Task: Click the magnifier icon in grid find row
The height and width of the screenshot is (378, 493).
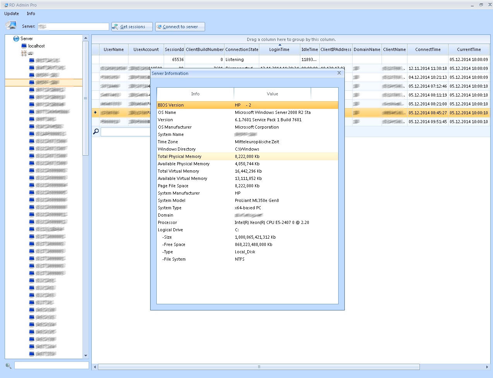Action: point(96,132)
